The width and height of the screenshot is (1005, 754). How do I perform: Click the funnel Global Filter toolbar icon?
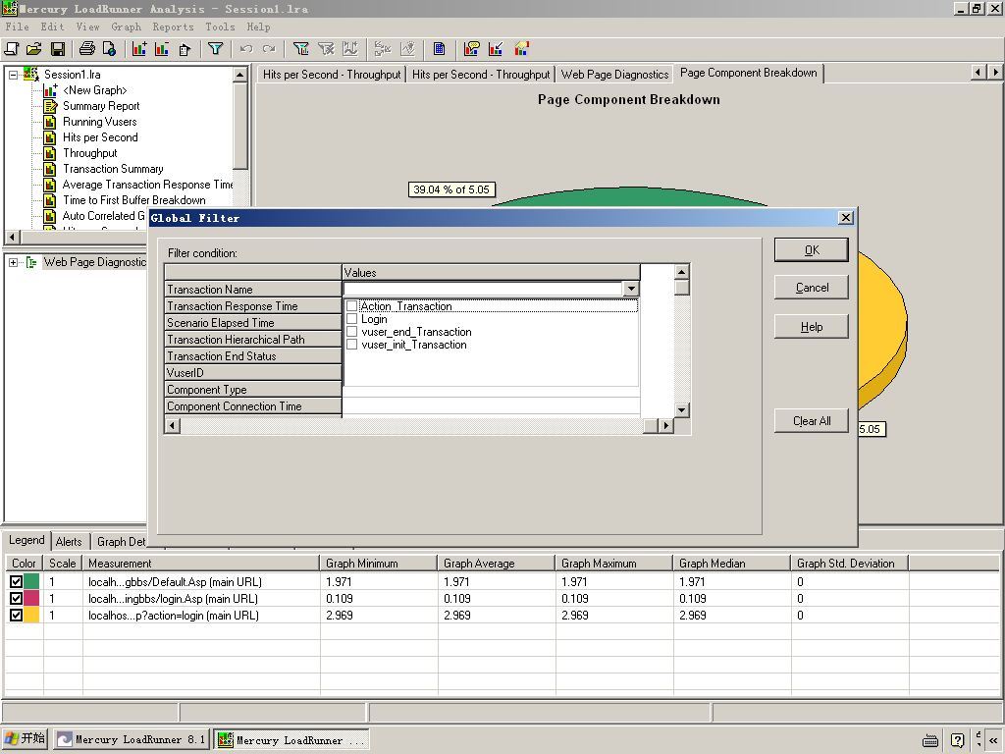pos(215,49)
